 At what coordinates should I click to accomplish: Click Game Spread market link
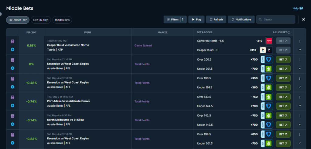[x=143, y=45]
